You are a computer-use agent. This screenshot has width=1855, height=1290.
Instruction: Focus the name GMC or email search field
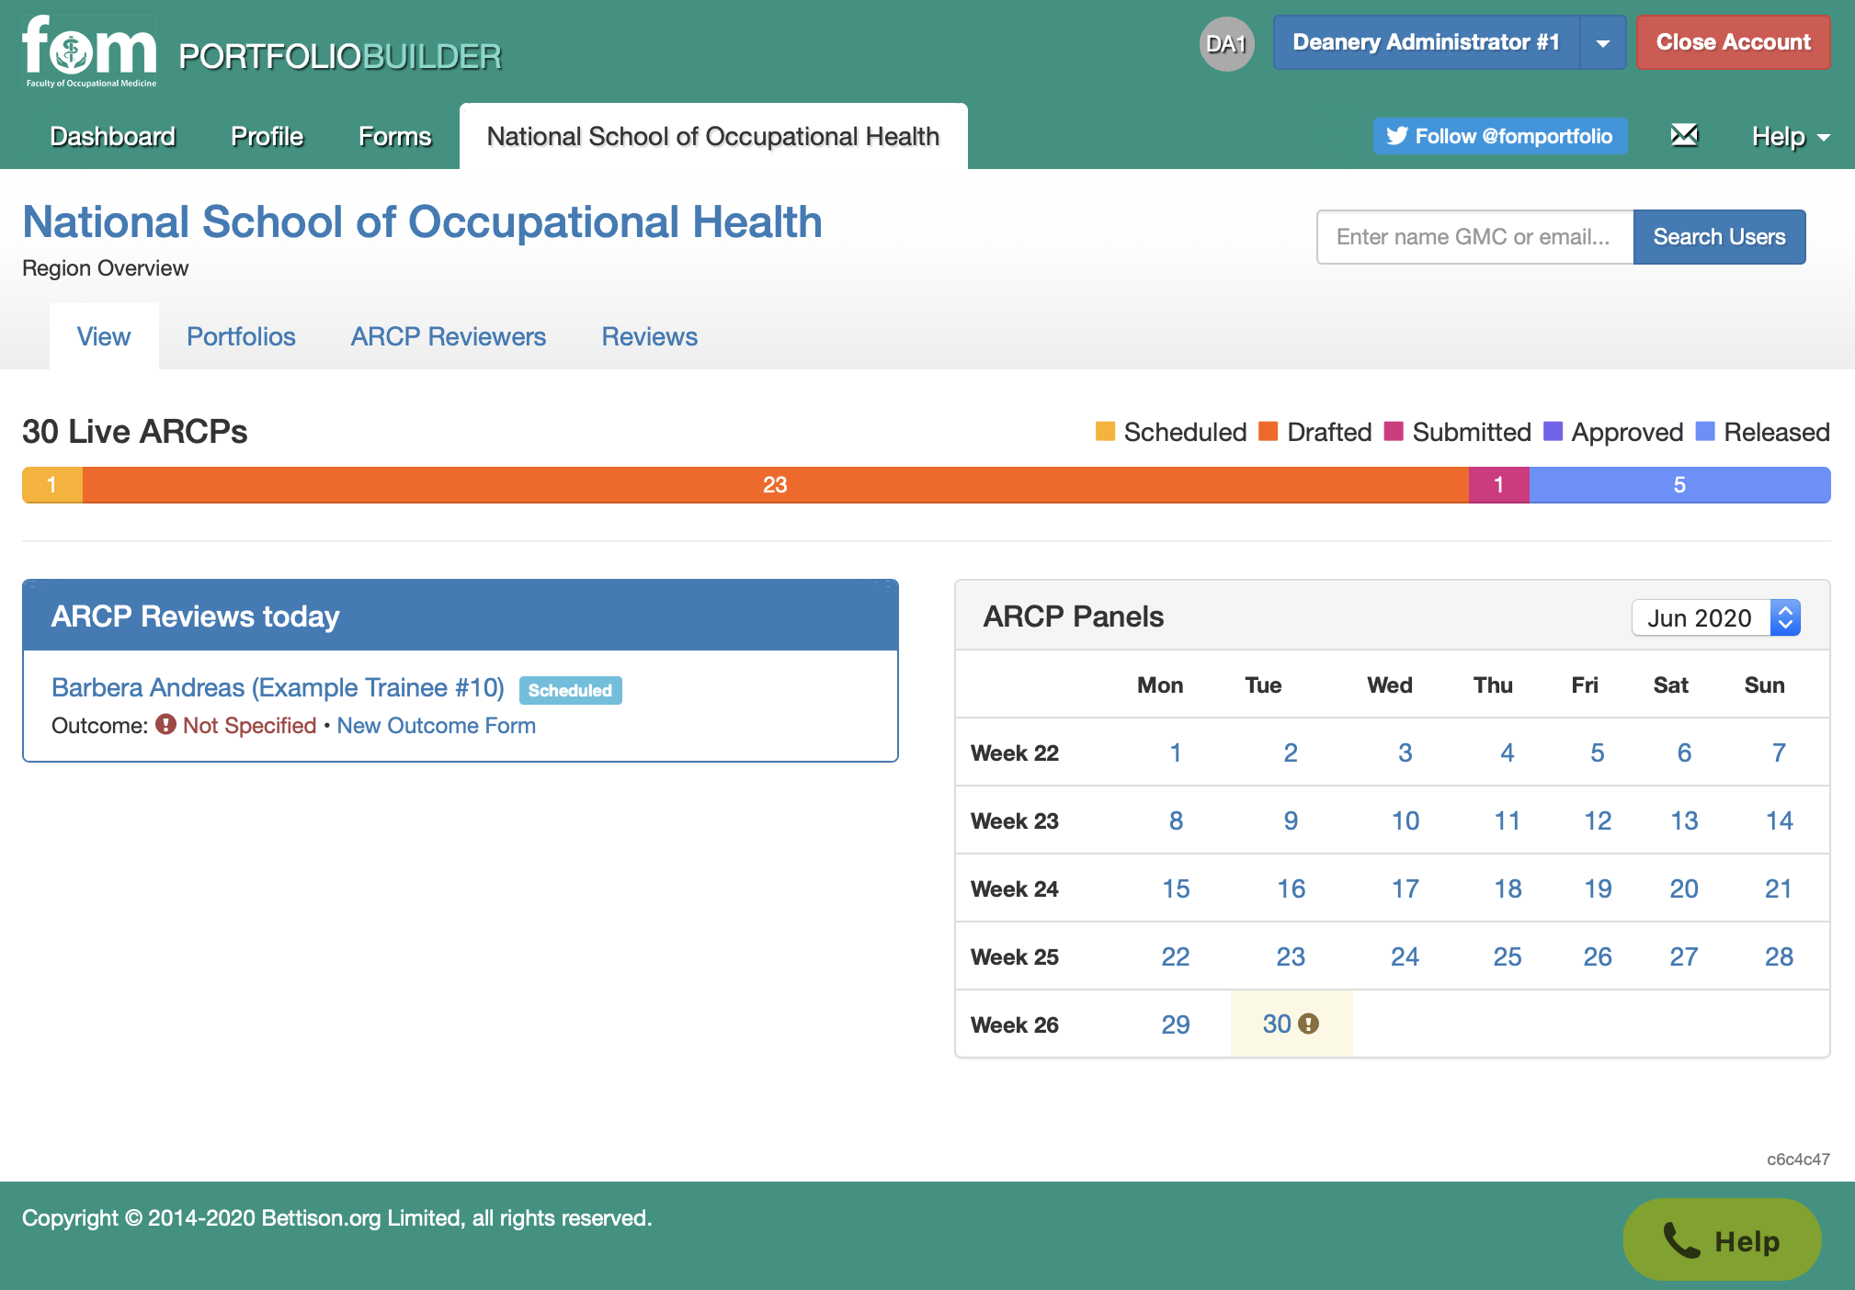tap(1474, 237)
